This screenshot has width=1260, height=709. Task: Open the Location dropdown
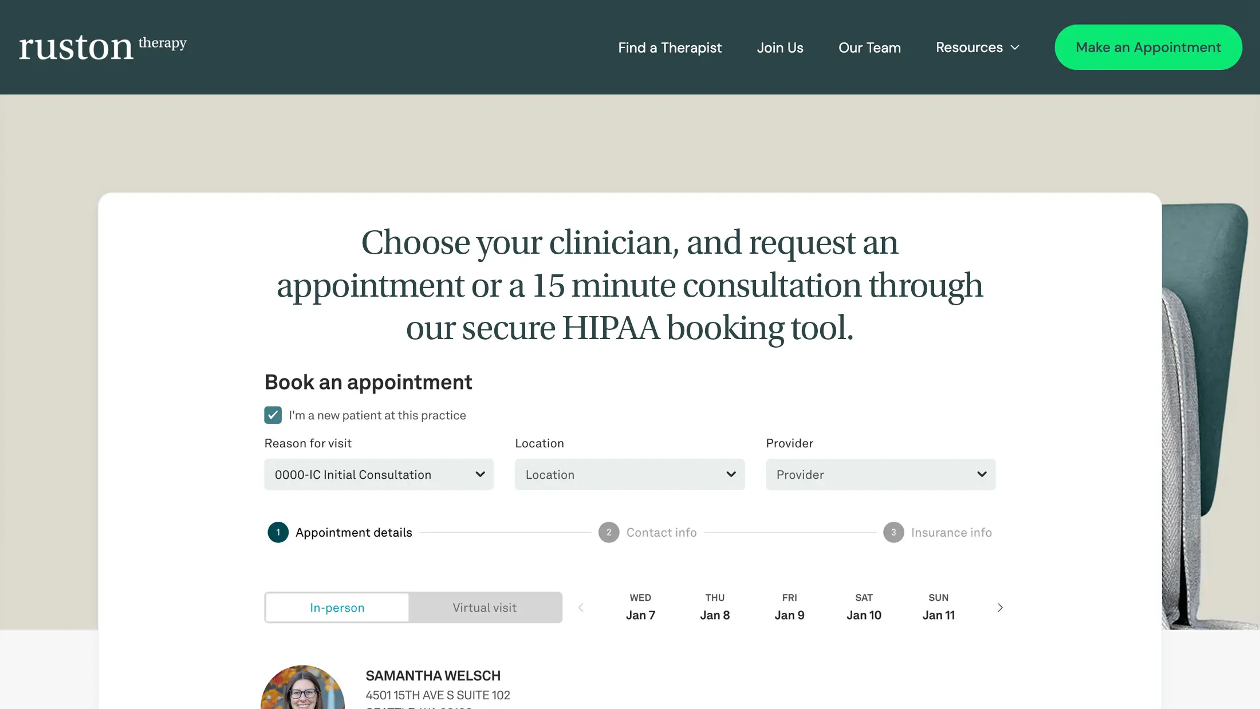click(629, 475)
